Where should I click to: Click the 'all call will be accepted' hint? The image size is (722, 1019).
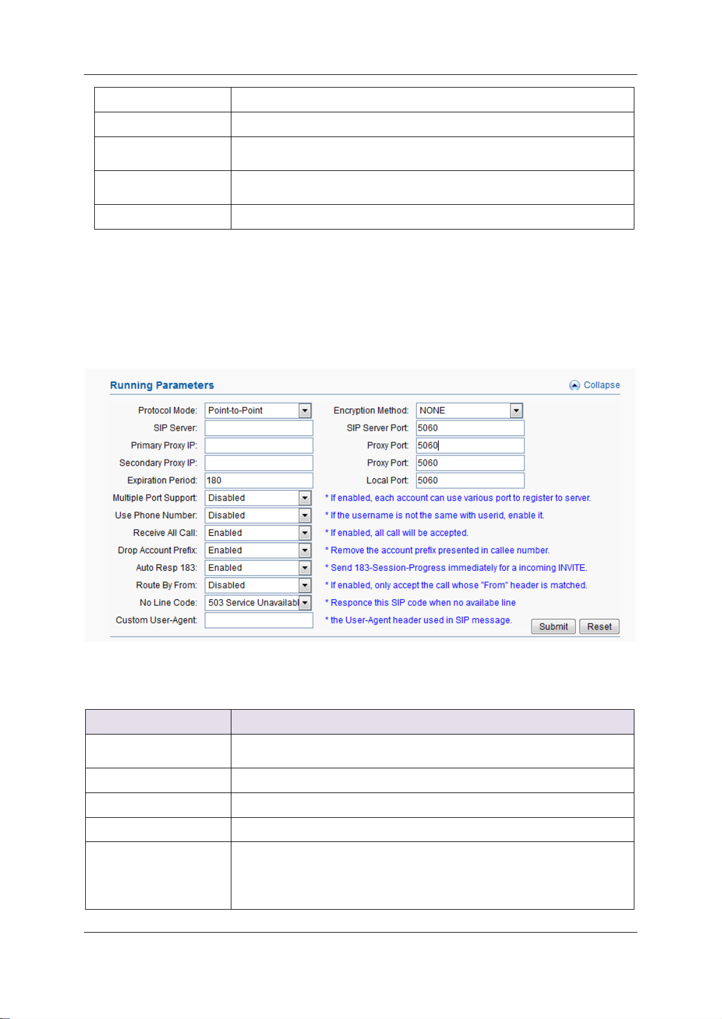[397, 533]
